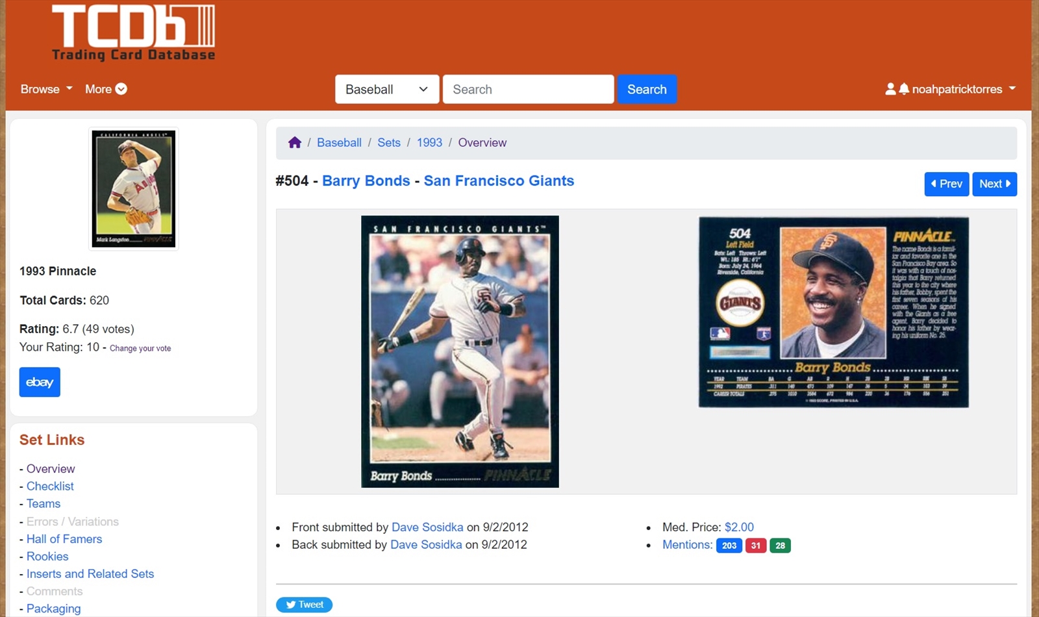Open Teams in Set Links
Viewport: 1039px width, 617px height.
tap(44, 503)
